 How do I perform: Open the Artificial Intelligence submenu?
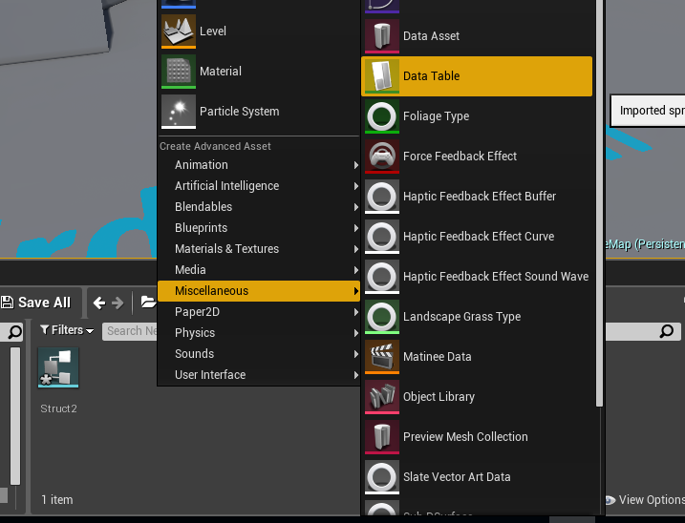(259, 186)
